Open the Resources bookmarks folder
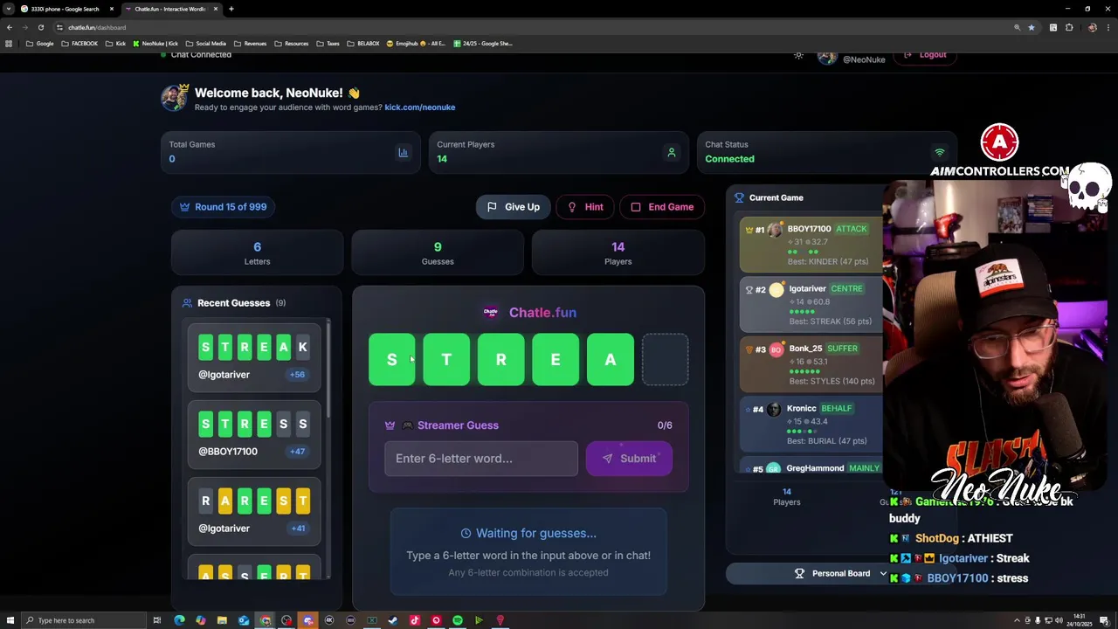Viewport: 1118px width, 629px height. click(291, 44)
